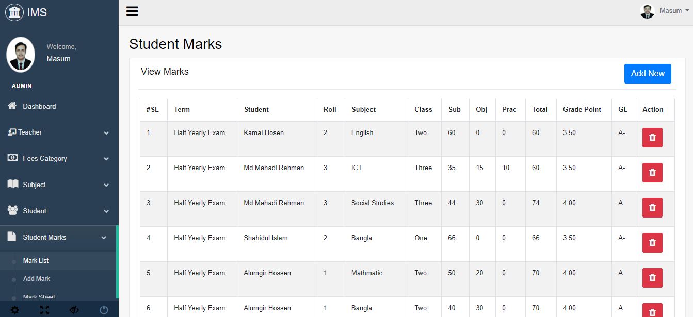Collapse the Student Marks menu

(58, 238)
